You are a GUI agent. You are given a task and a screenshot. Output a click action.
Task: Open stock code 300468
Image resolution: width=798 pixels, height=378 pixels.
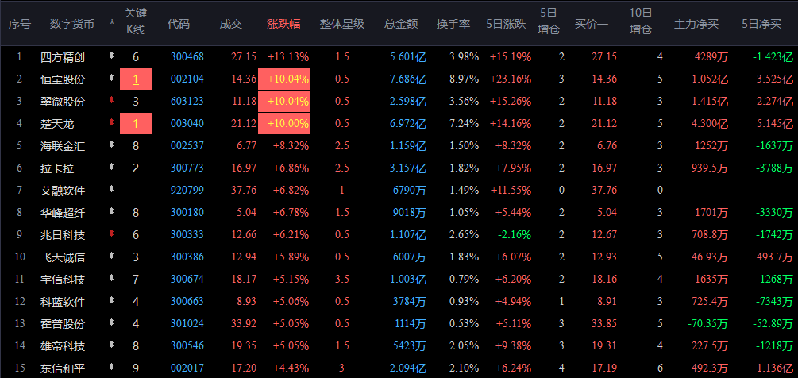(x=187, y=57)
